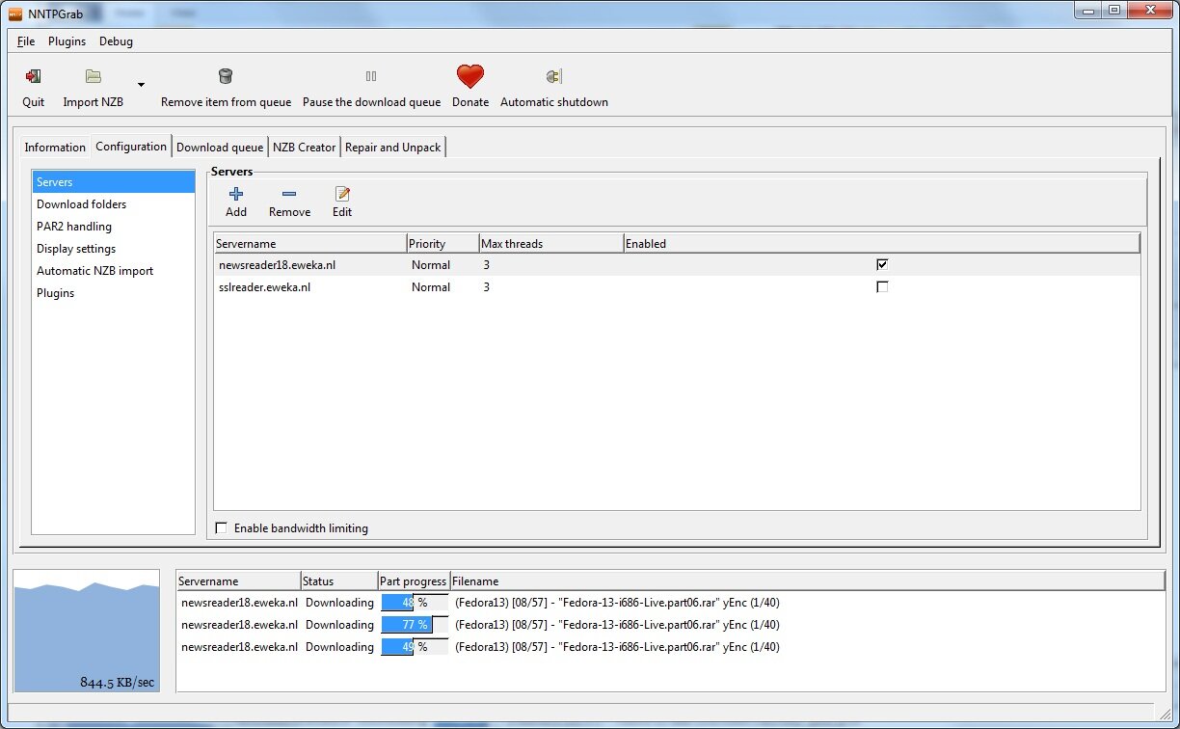Screen dimensions: 1180x729
Task: Click the Quit toolbar icon
Action: coord(34,77)
